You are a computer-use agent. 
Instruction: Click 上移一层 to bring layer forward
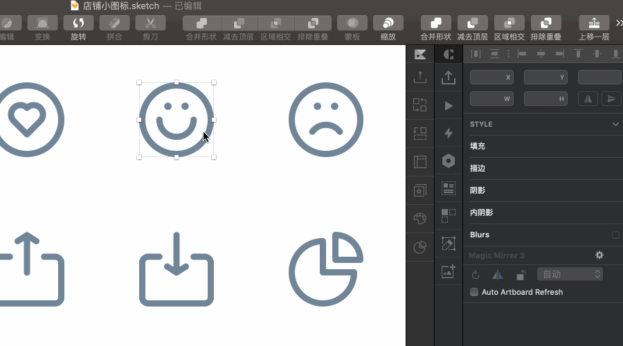pos(594,23)
